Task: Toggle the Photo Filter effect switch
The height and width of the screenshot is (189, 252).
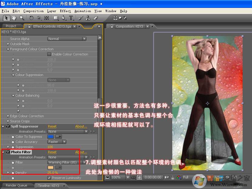Action: pyautogui.click(x=7, y=152)
